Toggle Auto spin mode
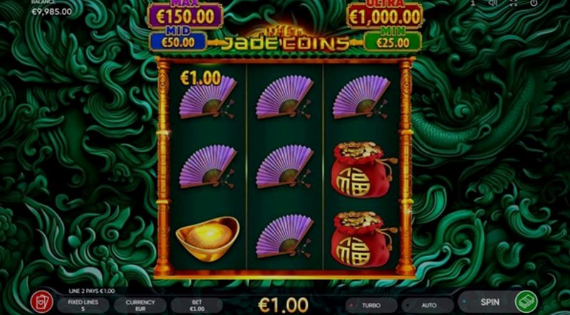Screen dimensions: 570x315 428,305
